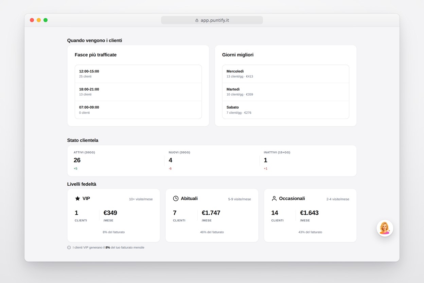Click the VIP revenue €349
Image resolution: width=424 pixels, height=283 pixels.
point(110,213)
